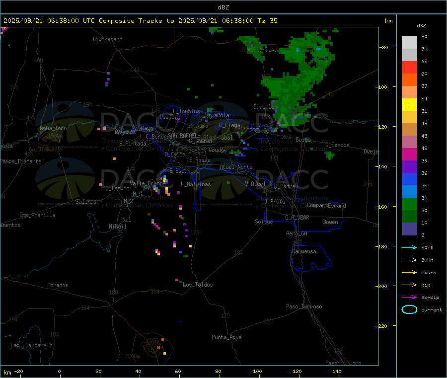Click the C_Campos map label
Screen dimensions: 447x378
click(338, 145)
